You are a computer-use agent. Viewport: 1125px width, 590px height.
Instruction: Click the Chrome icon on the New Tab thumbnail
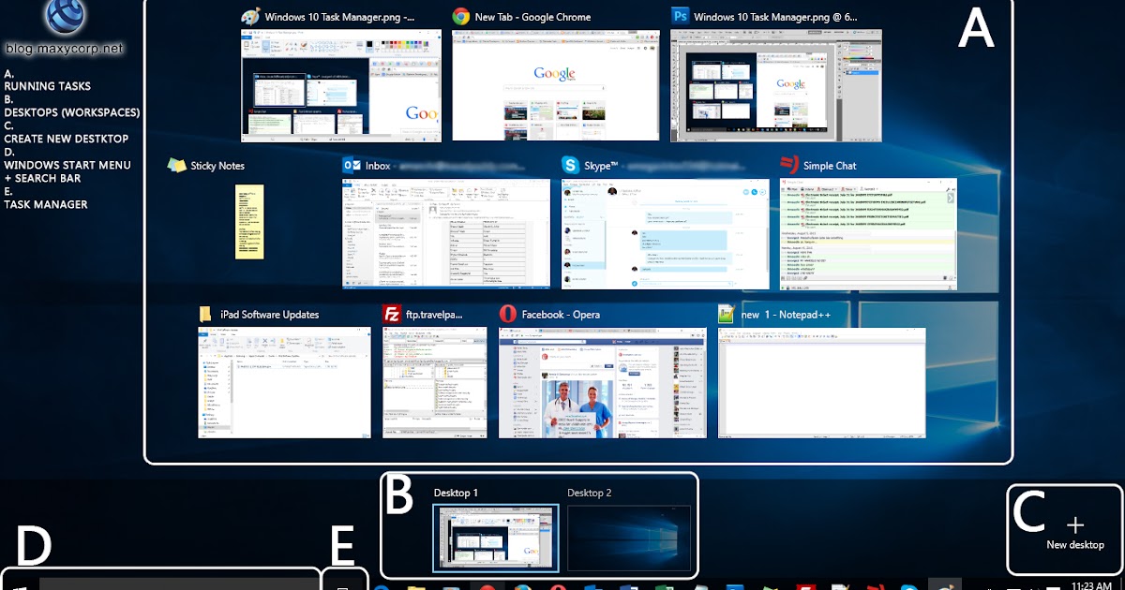(x=461, y=16)
